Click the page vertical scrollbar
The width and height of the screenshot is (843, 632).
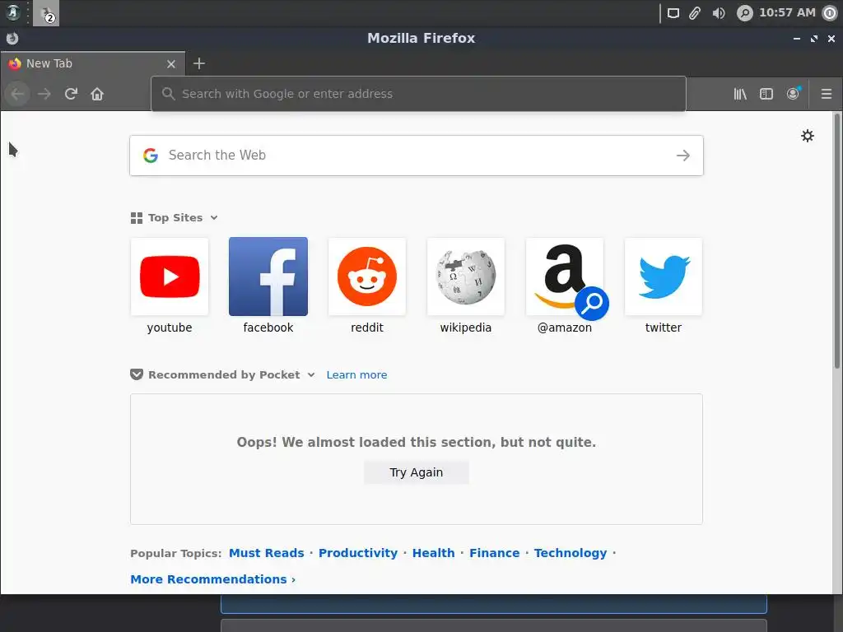837,242
